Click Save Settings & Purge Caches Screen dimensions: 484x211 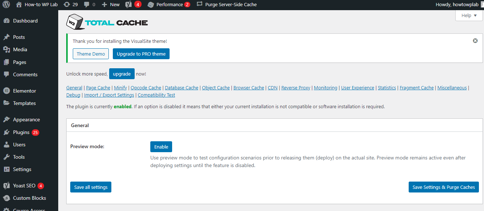[x=444, y=187]
